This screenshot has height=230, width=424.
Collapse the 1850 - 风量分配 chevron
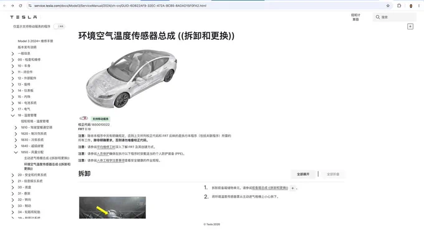[16, 153]
